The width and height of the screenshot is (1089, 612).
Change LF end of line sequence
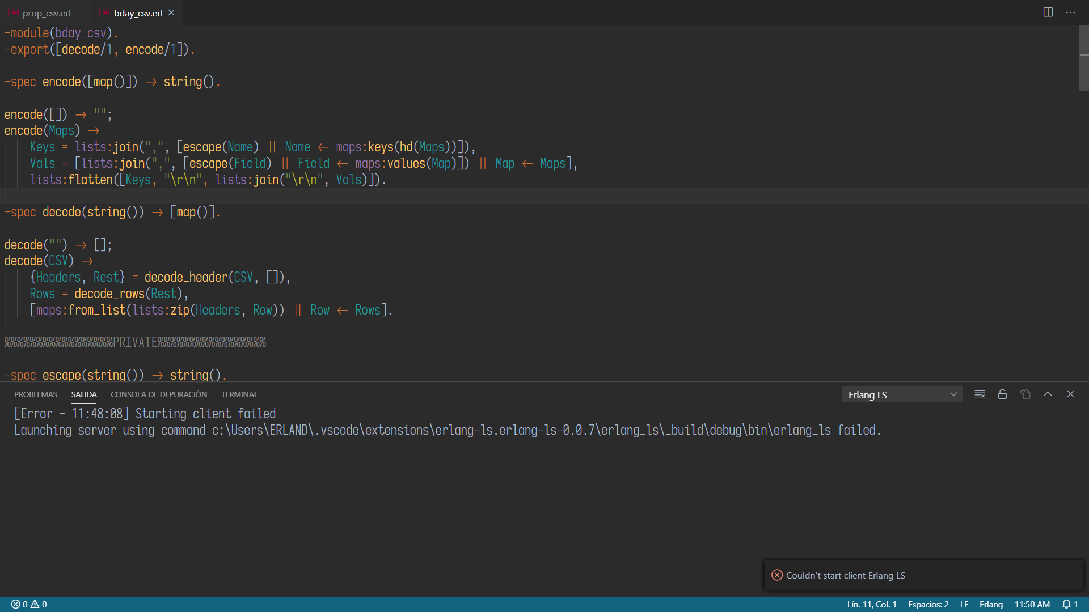[964, 605]
